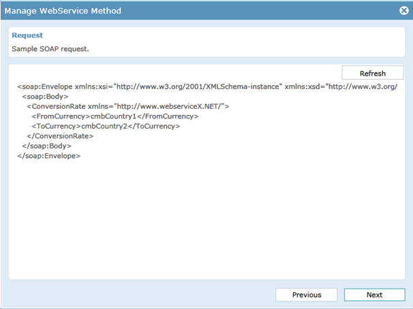Screen dimensions: 413x309
Task: Click the opening soap:Envelope line
Action: (x=207, y=86)
